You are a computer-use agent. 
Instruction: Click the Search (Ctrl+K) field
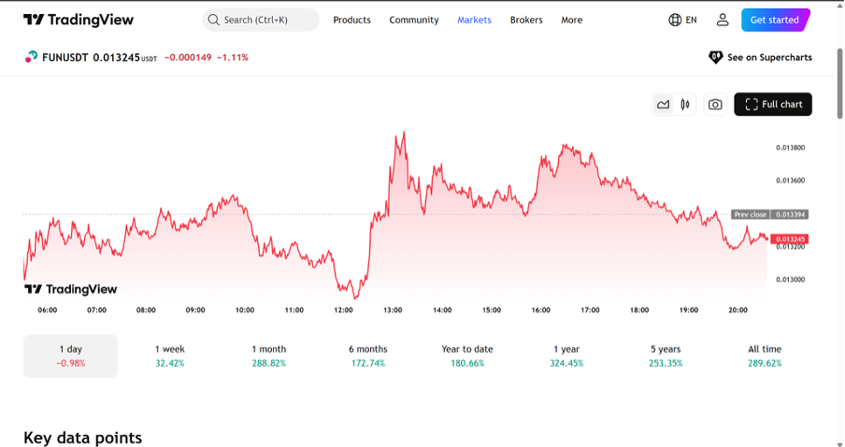[261, 20]
